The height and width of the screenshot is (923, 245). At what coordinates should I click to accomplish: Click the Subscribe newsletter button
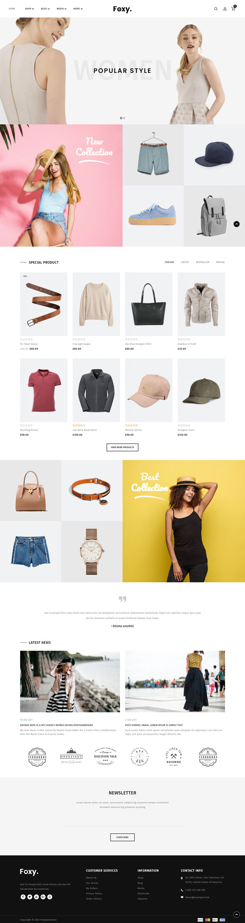click(x=122, y=837)
